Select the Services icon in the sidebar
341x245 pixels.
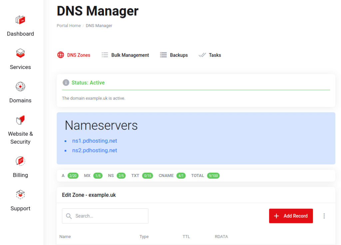(20, 53)
